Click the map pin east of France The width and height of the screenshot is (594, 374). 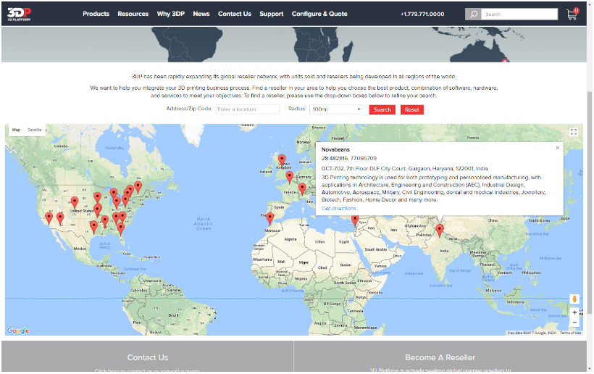point(302,189)
